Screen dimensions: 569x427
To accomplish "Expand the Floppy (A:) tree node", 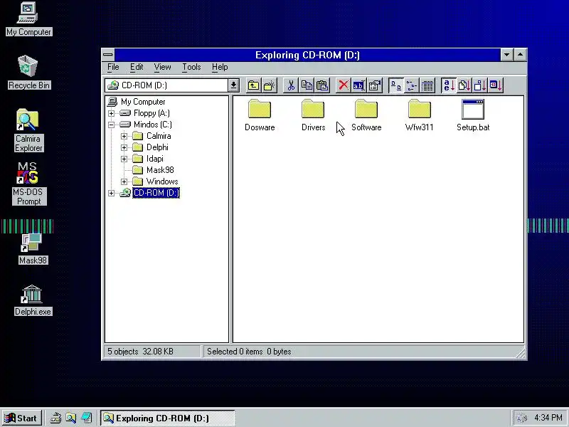I will [x=112, y=113].
